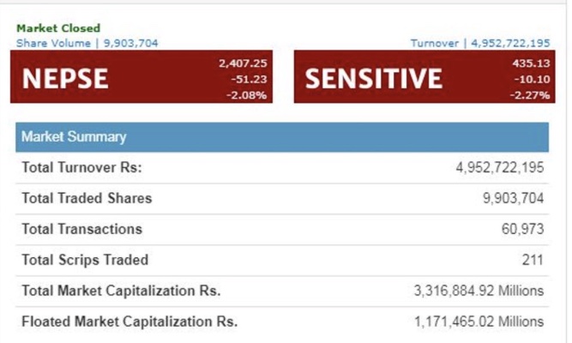Click SENSITIVE percent change -2.27%
This screenshot has width=572, height=343.
[x=530, y=95]
